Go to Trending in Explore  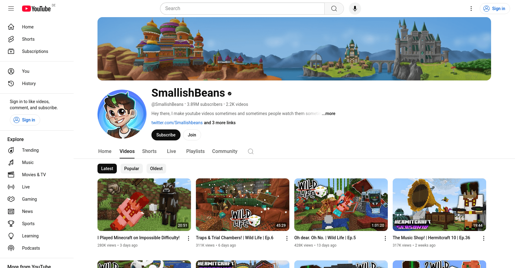(30, 150)
